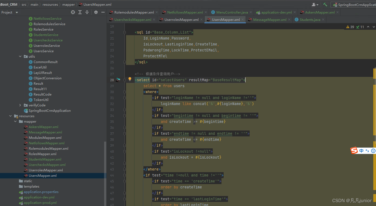Switch to the MessageMapper.xml tab
The width and height of the screenshot is (376, 206).
(269, 19)
